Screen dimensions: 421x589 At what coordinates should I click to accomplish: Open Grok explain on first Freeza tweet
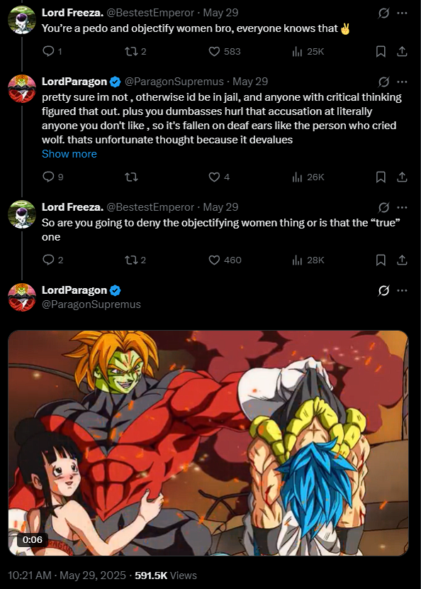(x=383, y=13)
